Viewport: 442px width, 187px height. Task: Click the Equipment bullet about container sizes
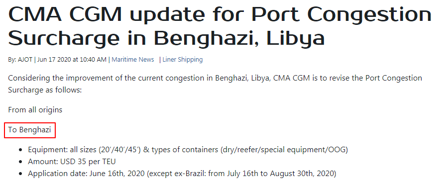[x=188, y=150]
